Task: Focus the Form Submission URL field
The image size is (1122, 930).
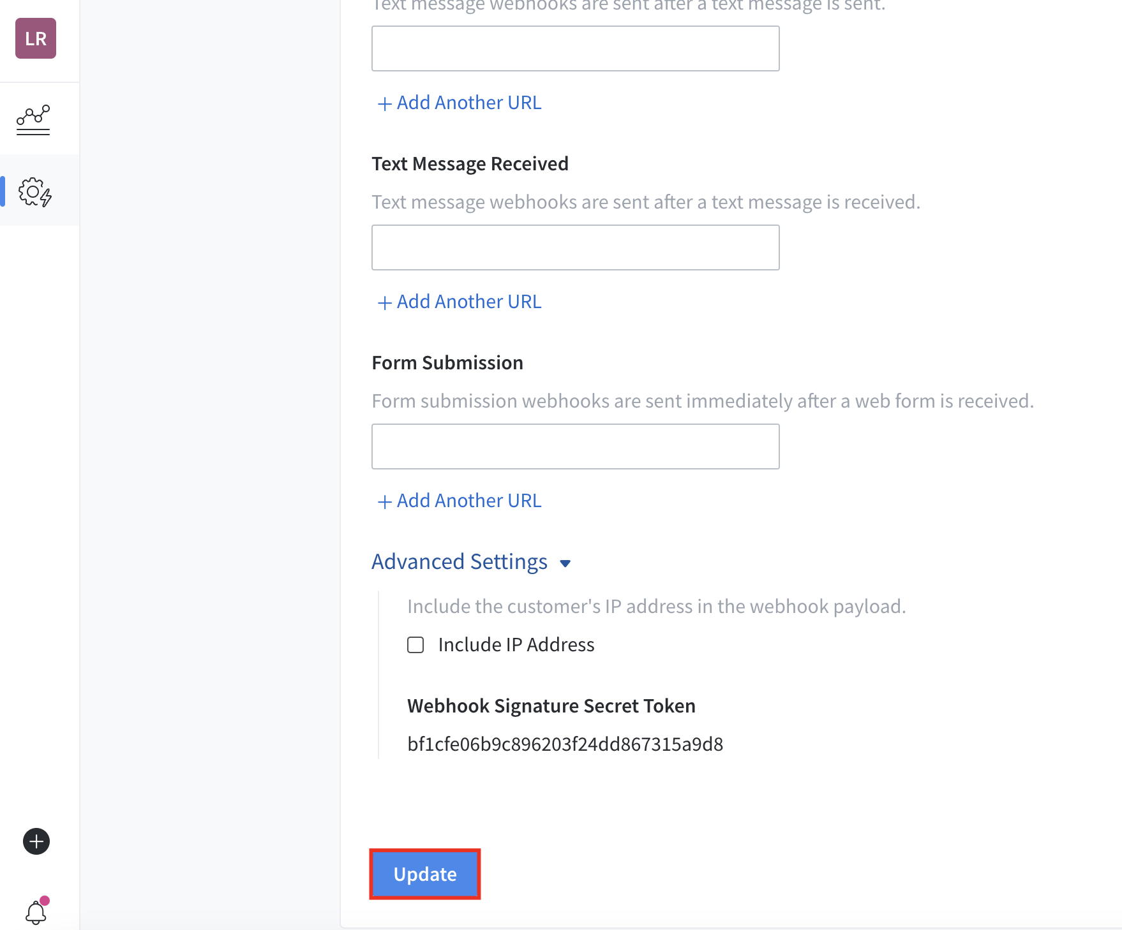Action: (575, 447)
